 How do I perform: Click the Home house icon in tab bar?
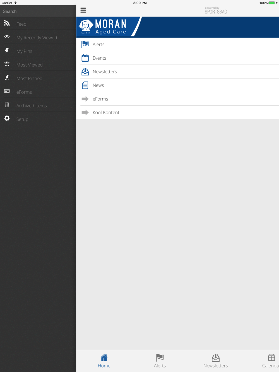pos(104,357)
